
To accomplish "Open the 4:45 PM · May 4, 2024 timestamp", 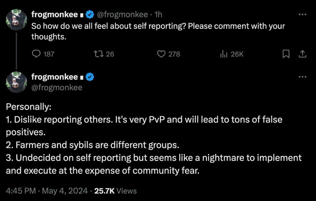I will pos(47,191).
